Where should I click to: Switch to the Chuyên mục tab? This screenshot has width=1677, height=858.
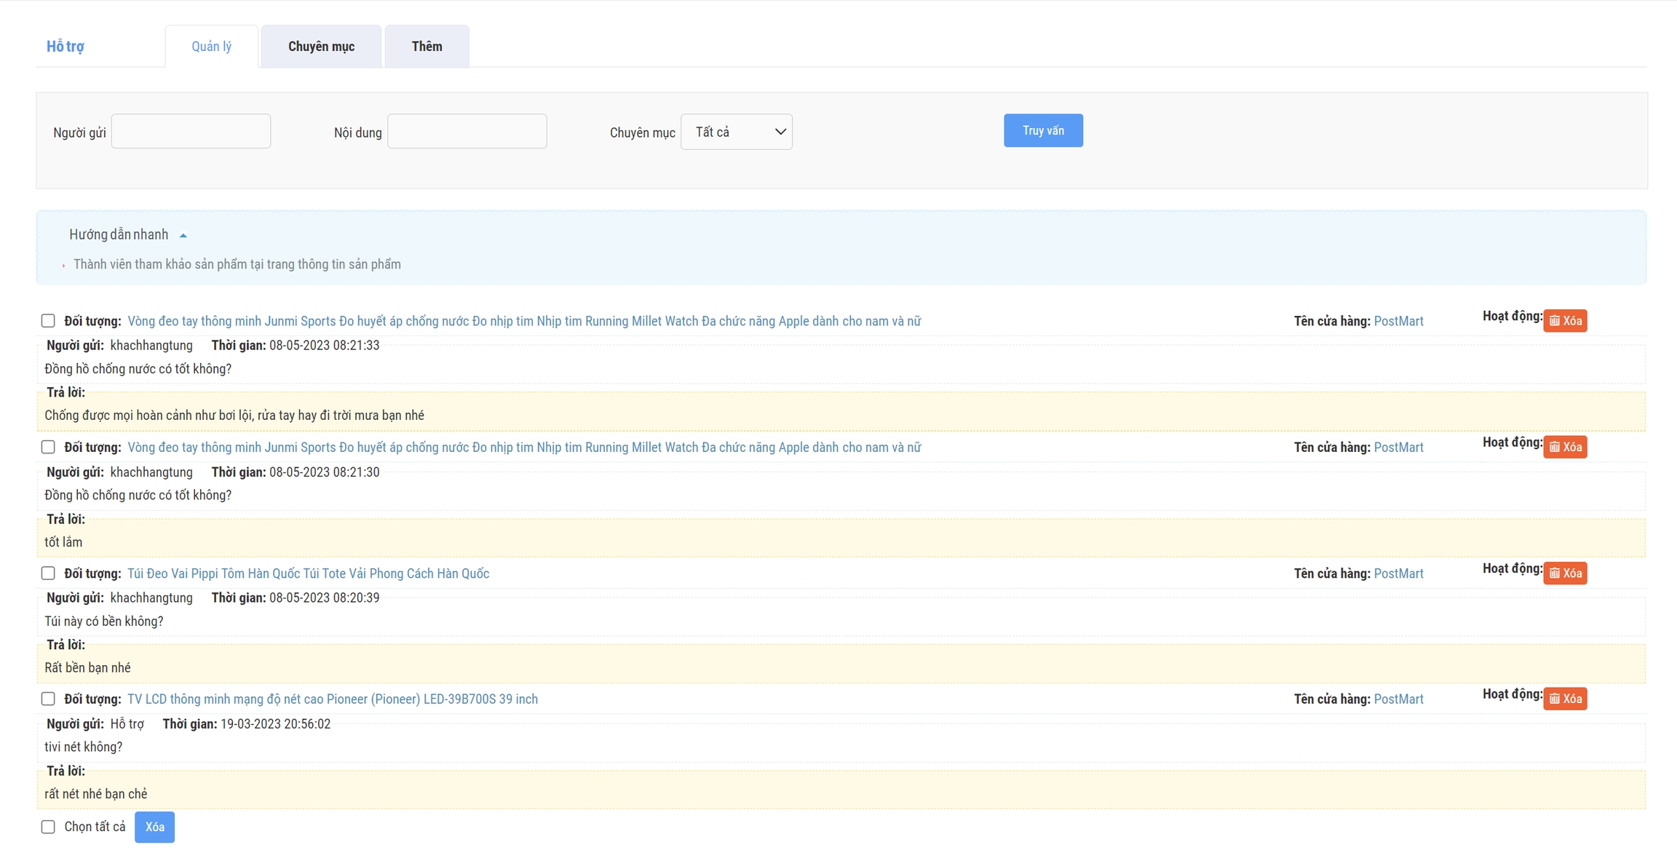321,47
